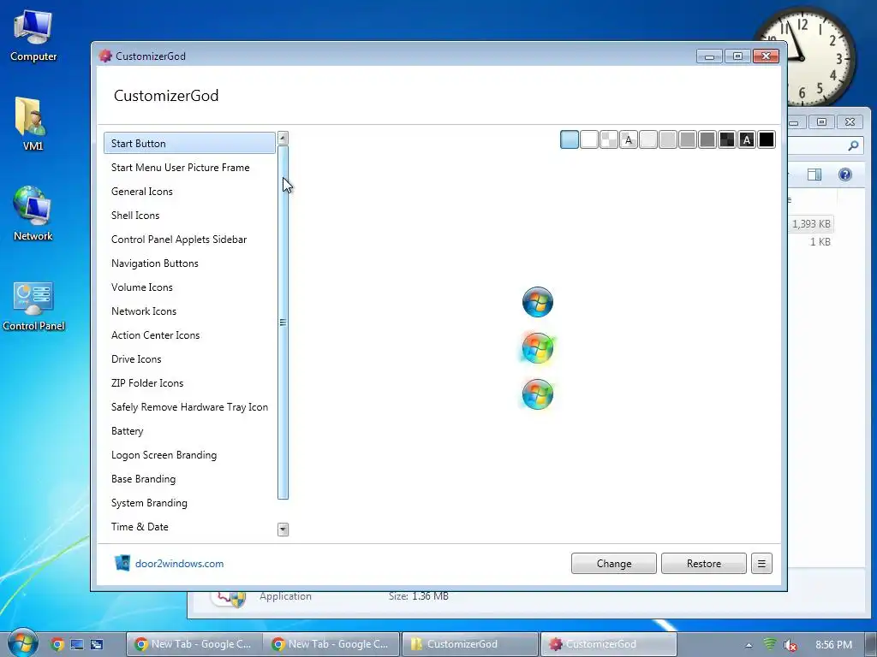Open Logon Screen Branding category
Viewport: 877px width, 657px height.
[189, 455]
